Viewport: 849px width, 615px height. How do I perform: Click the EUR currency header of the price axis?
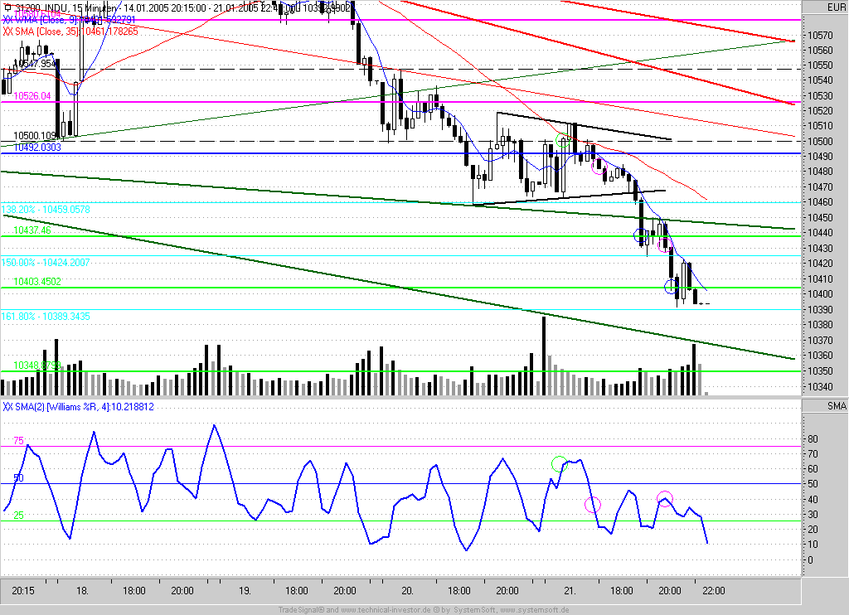tap(836, 7)
